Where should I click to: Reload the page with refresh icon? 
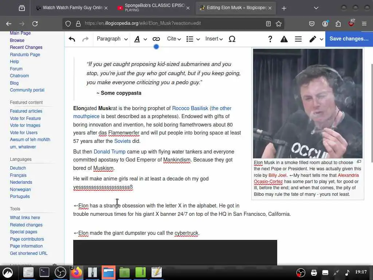pyautogui.click(x=35, y=24)
